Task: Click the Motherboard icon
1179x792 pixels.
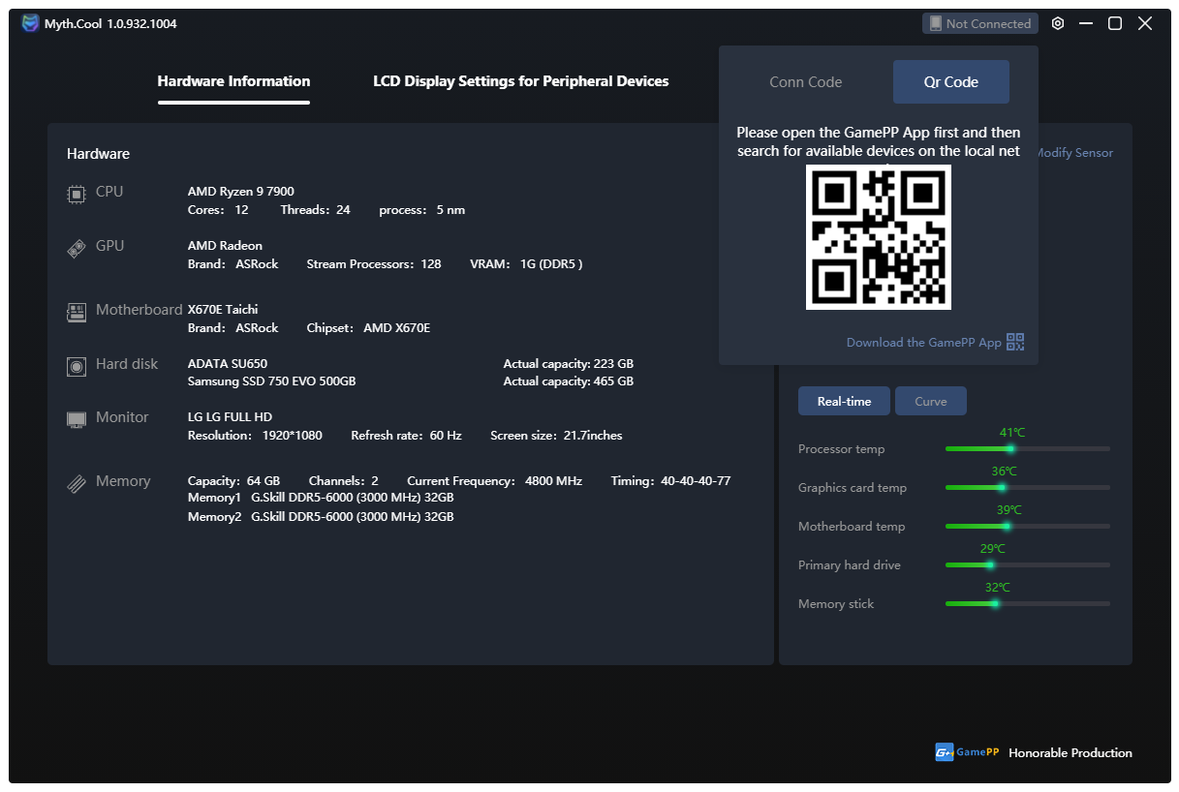Action: tap(77, 312)
